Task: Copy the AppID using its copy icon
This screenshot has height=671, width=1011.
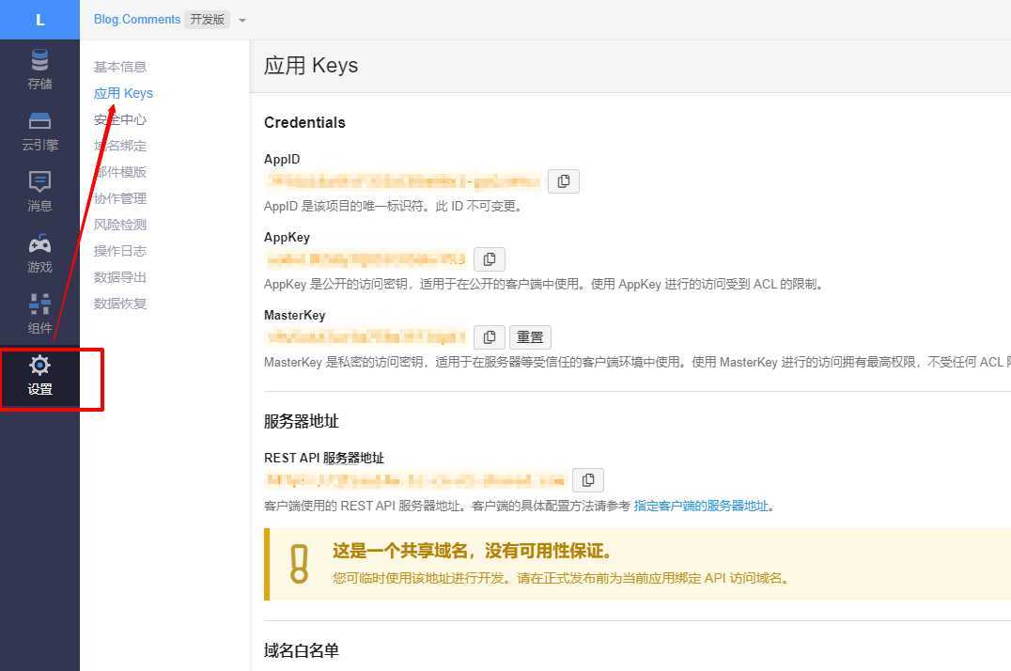Action: tap(563, 180)
